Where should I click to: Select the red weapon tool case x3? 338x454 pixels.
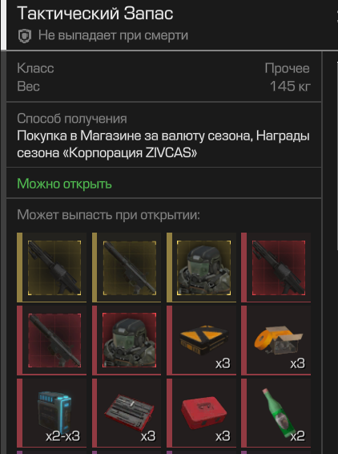127,413
